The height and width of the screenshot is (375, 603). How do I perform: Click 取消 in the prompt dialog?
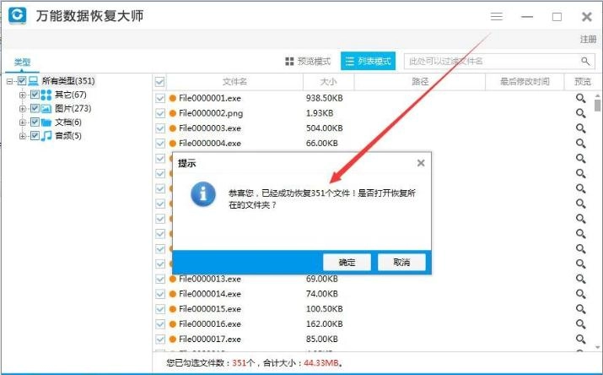click(401, 262)
